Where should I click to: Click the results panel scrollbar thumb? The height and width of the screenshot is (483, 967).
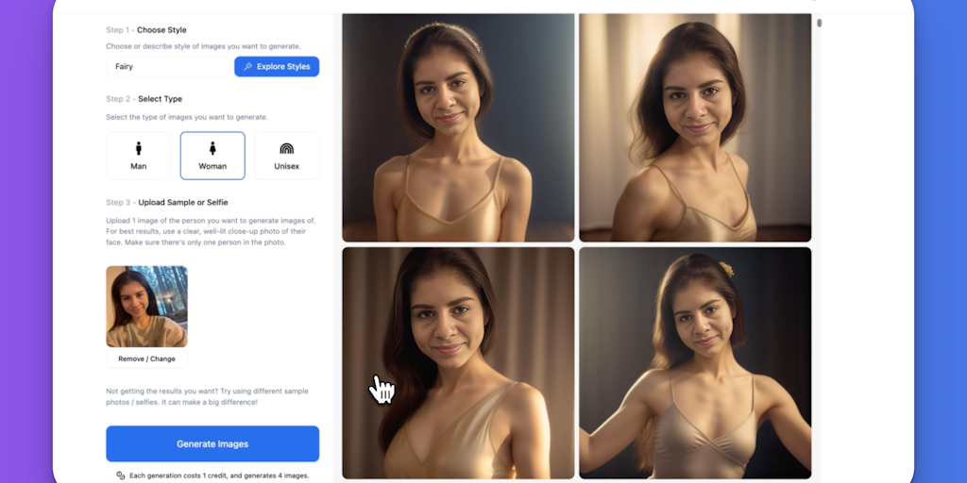pyautogui.click(x=819, y=24)
